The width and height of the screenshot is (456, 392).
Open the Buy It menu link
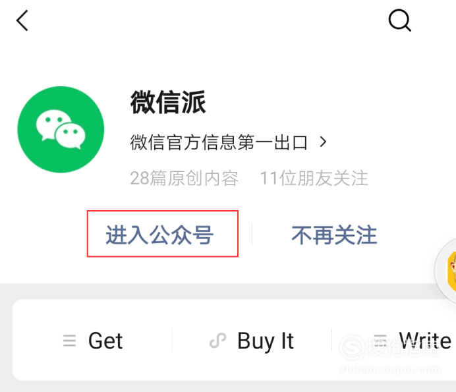pyautogui.click(x=265, y=341)
